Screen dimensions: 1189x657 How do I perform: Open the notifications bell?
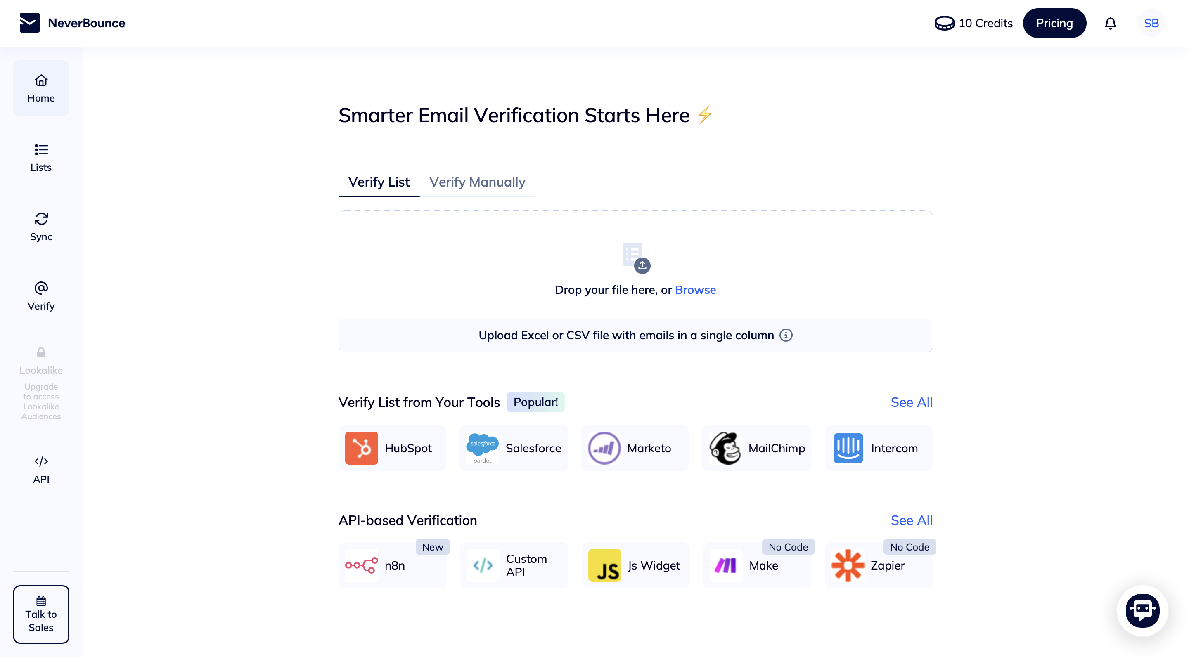pos(1110,23)
